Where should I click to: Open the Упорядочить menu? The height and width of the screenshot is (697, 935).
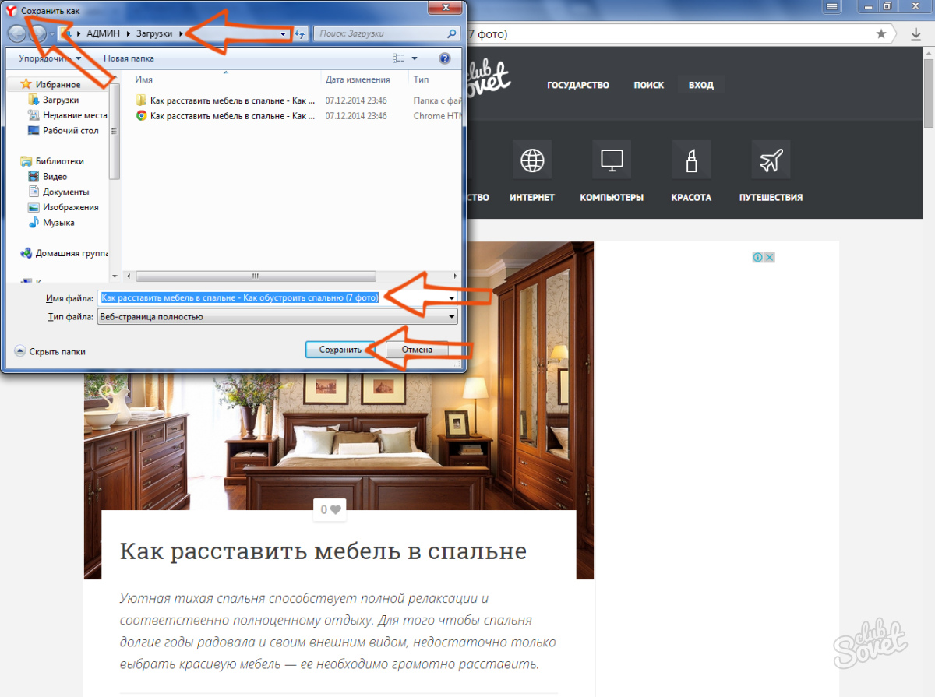coord(51,58)
